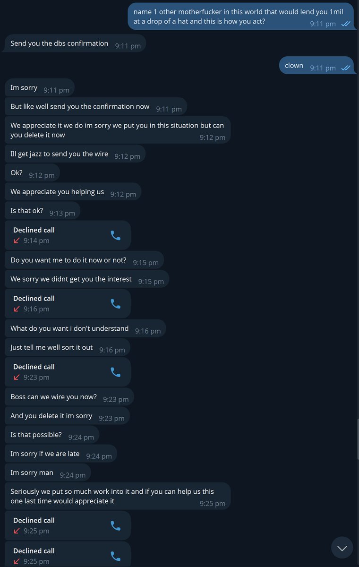The height and width of the screenshot is (567, 359).
Task: Click the 'Declined call' entry at 9:23 pm
Action: (x=68, y=372)
